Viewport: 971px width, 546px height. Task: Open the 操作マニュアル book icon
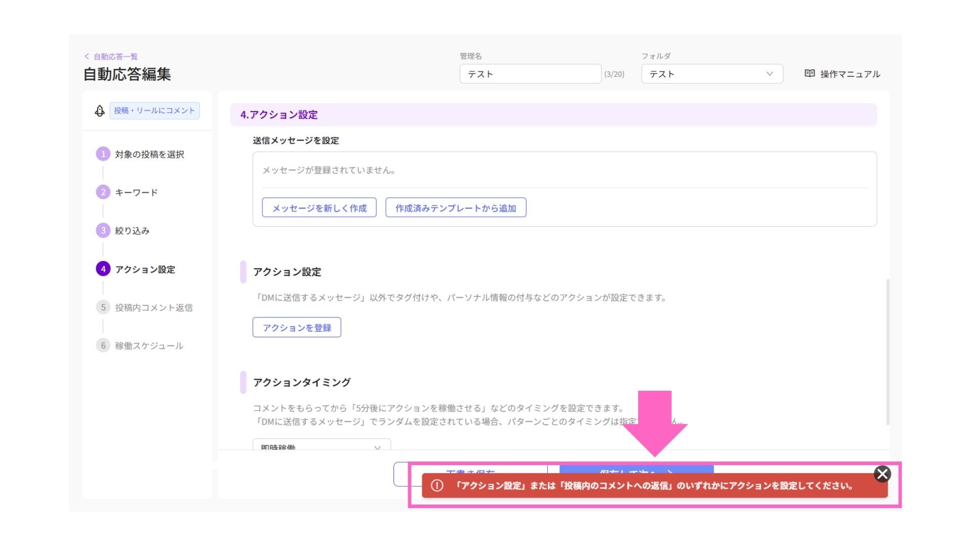coord(809,74)
